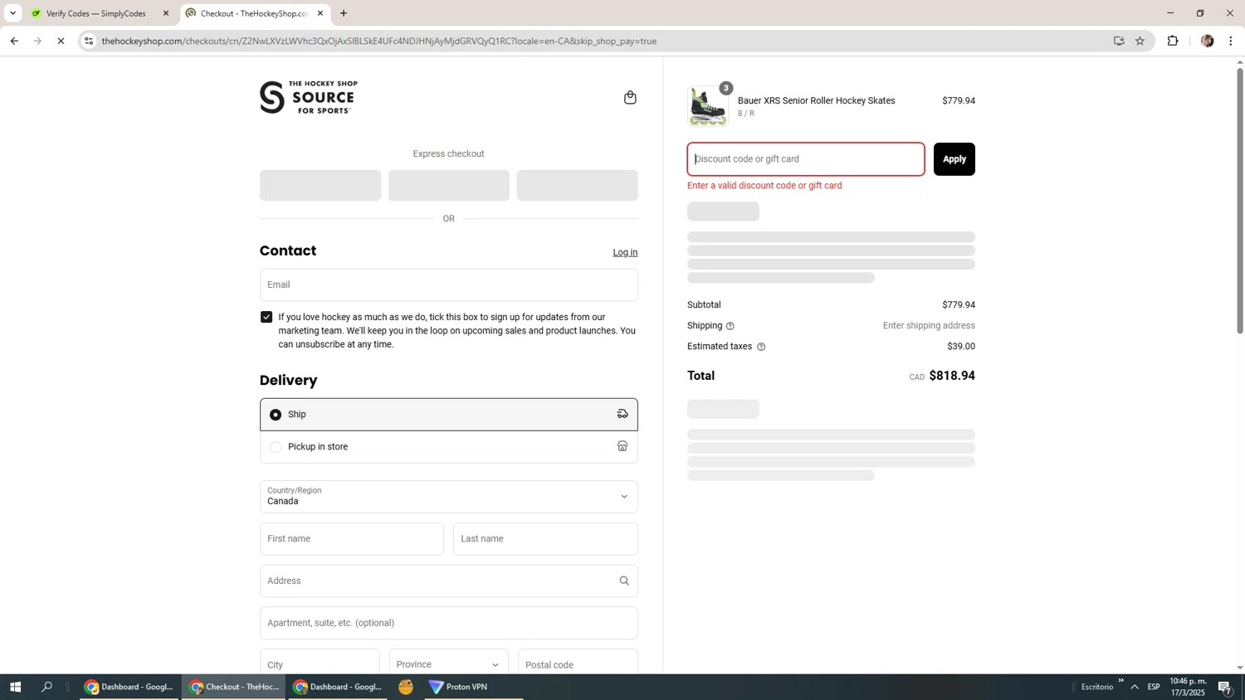This screenshot has height=700, width=1245.
Task: Click the Escritorio toolbar label
Action: (1097, 687)
